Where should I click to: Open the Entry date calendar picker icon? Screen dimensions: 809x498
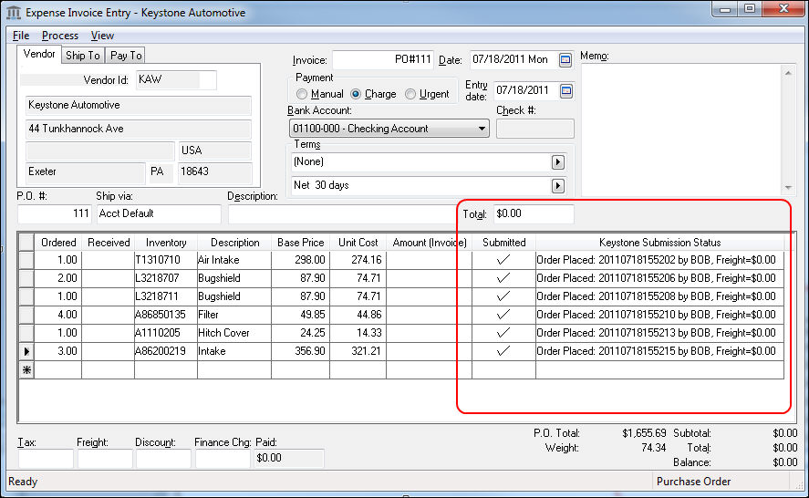pyautogui.click(x=566, y=91)
